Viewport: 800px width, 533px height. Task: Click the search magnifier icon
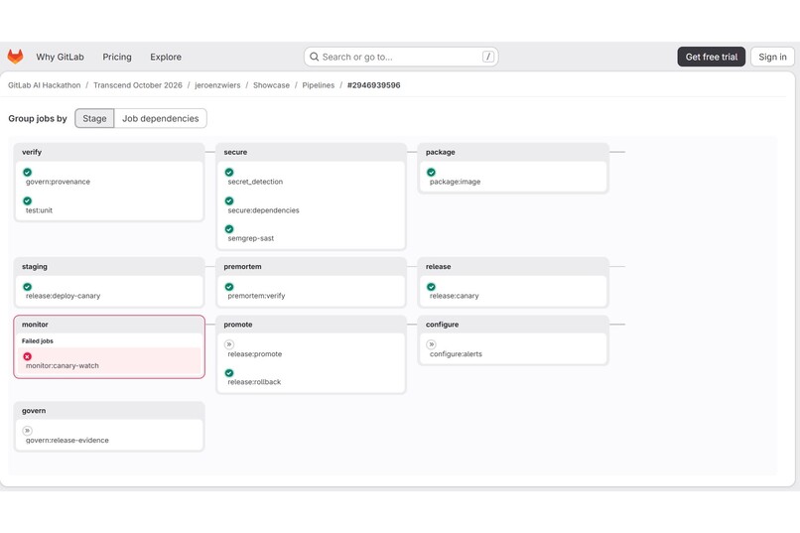[x=315, y=57]
